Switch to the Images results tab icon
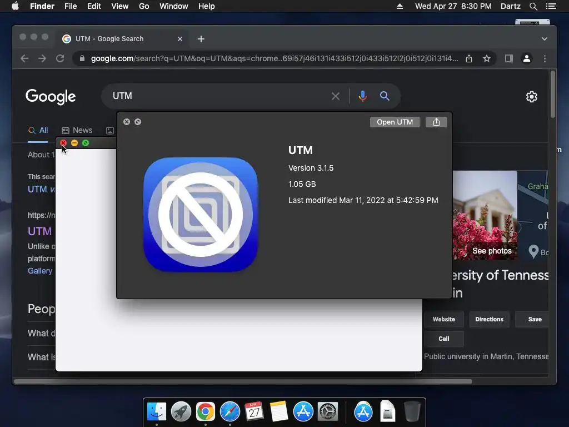The height and width of the screenshot is (427, 569). point(110,131)
